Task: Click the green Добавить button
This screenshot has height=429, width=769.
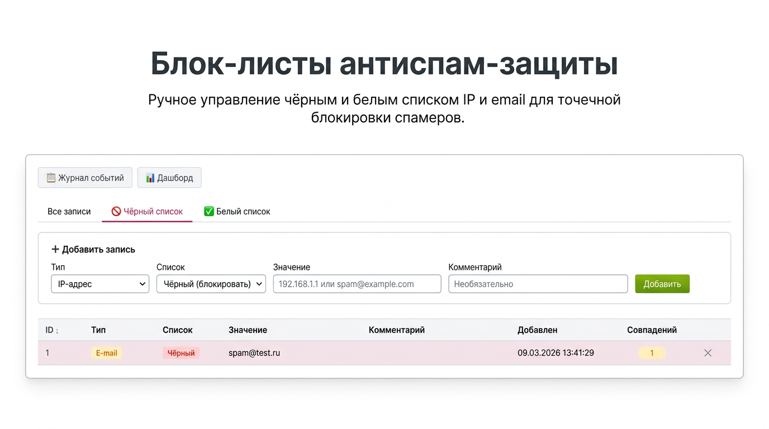Action: pyautogui.click(x=662, y=284)
